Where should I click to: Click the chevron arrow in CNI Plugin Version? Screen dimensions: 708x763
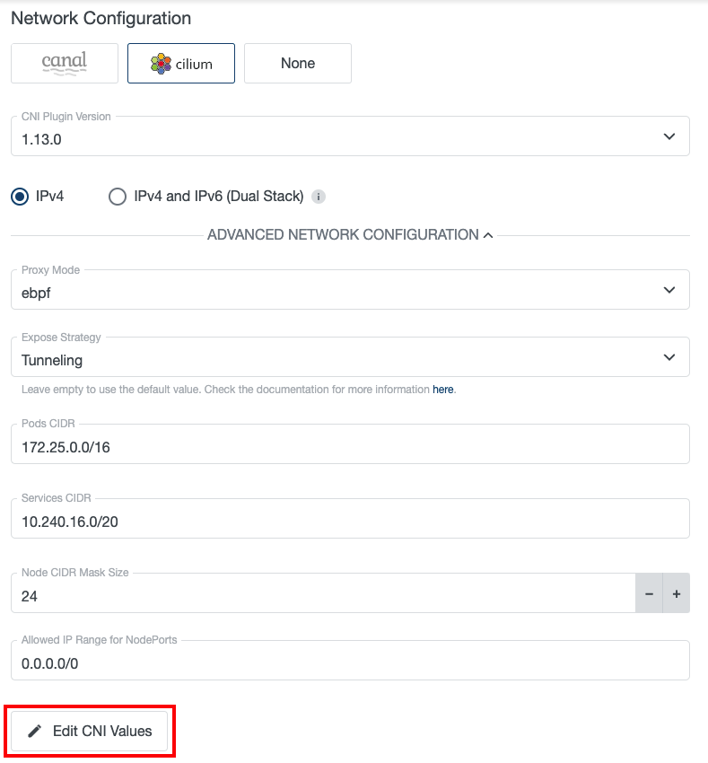(669, 137)
